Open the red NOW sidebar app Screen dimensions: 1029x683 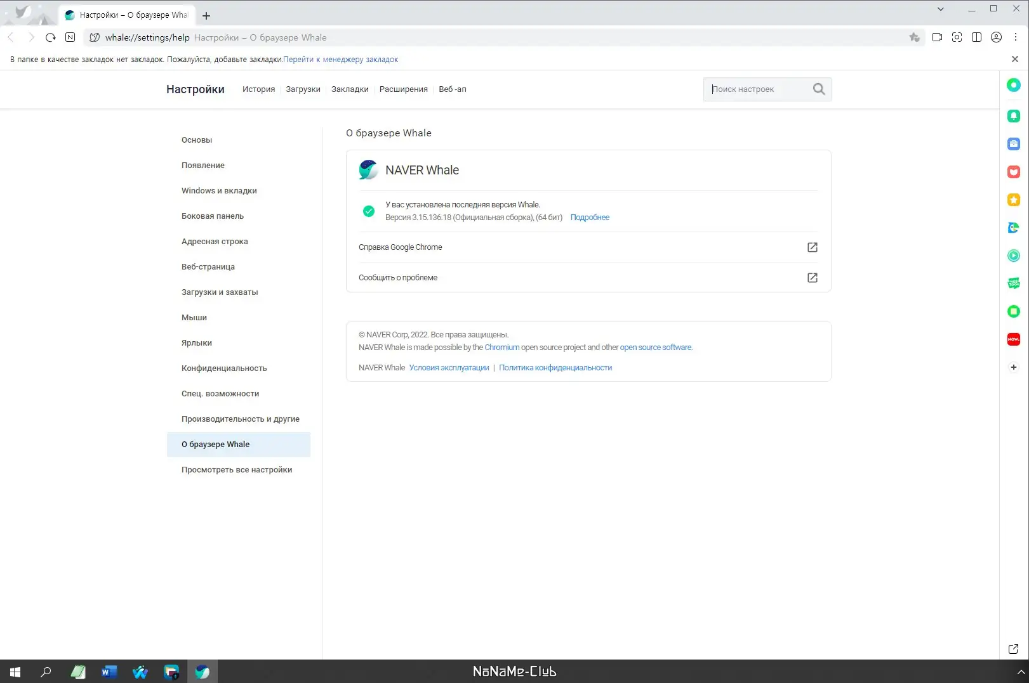coord(1014,339)
